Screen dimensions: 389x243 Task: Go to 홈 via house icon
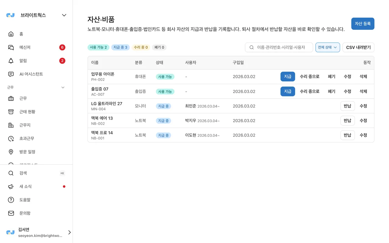[11, 34]
